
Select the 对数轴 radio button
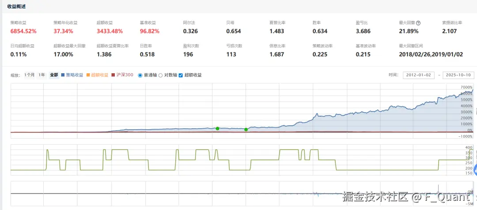click(x=161, y=75)
